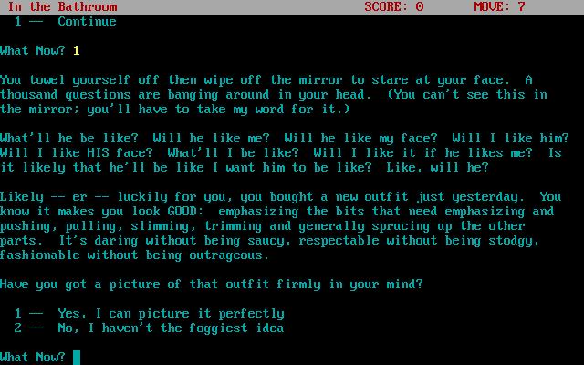Click the SCORE: 0 indicator
The width and height of the screenshot is (584, 365).
pyautogui.click(x=394, y=6)
